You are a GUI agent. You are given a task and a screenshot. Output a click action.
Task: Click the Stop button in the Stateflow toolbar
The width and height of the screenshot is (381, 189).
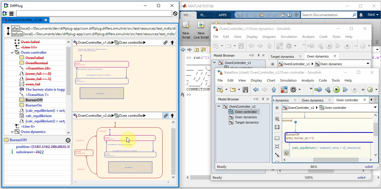[355, 90]
